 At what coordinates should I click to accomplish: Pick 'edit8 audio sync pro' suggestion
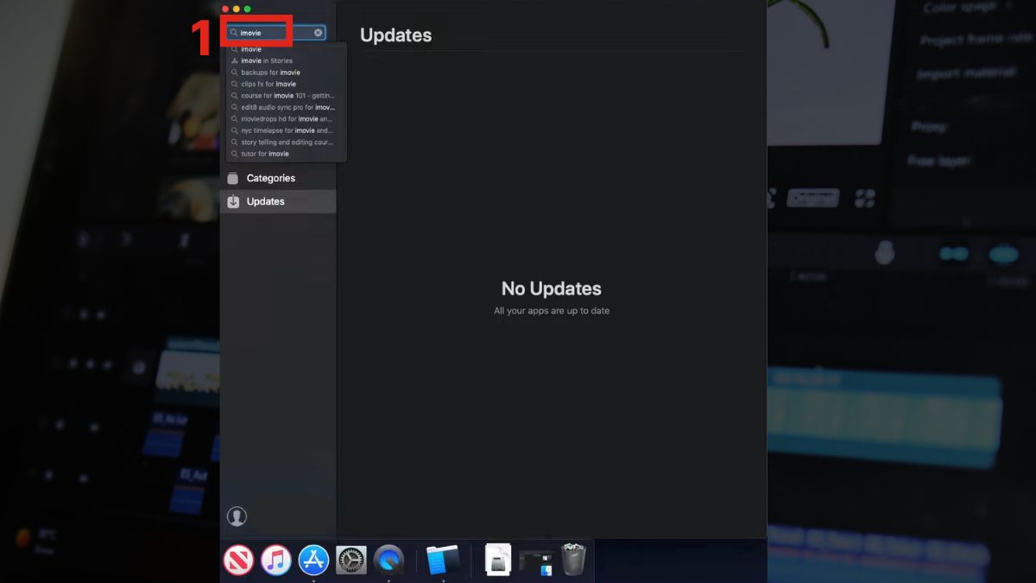point(287,107)
